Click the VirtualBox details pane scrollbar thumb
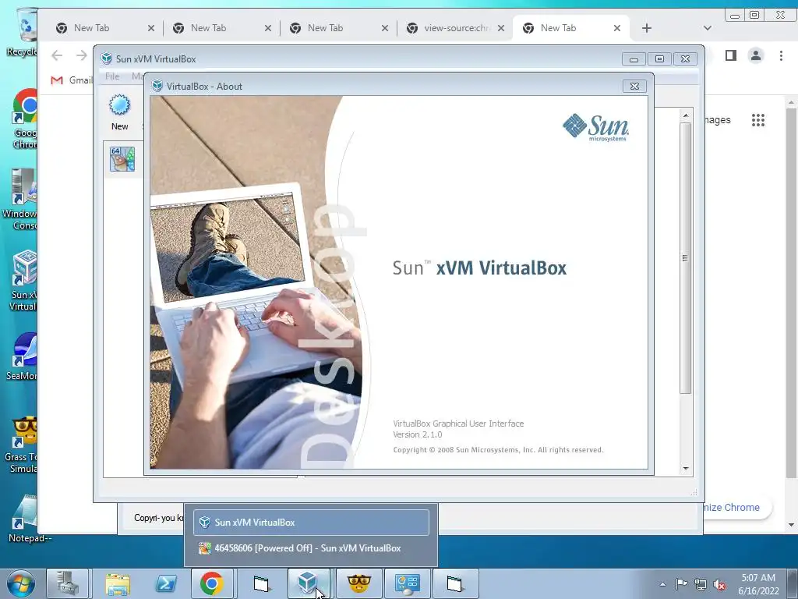Viewport: 798px width, 599px height. (x=686, y=257)
